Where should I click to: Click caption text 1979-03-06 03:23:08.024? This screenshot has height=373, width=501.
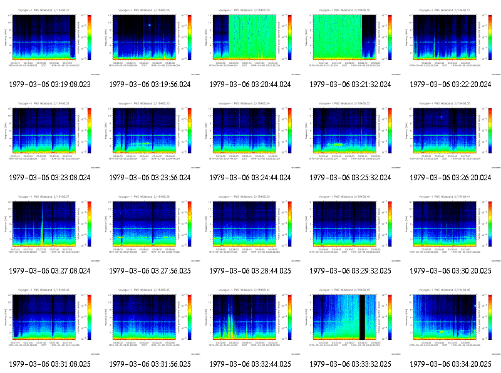(50, 178)
